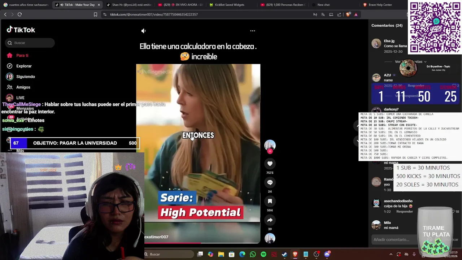Go back with the browser back arrow

5,14
